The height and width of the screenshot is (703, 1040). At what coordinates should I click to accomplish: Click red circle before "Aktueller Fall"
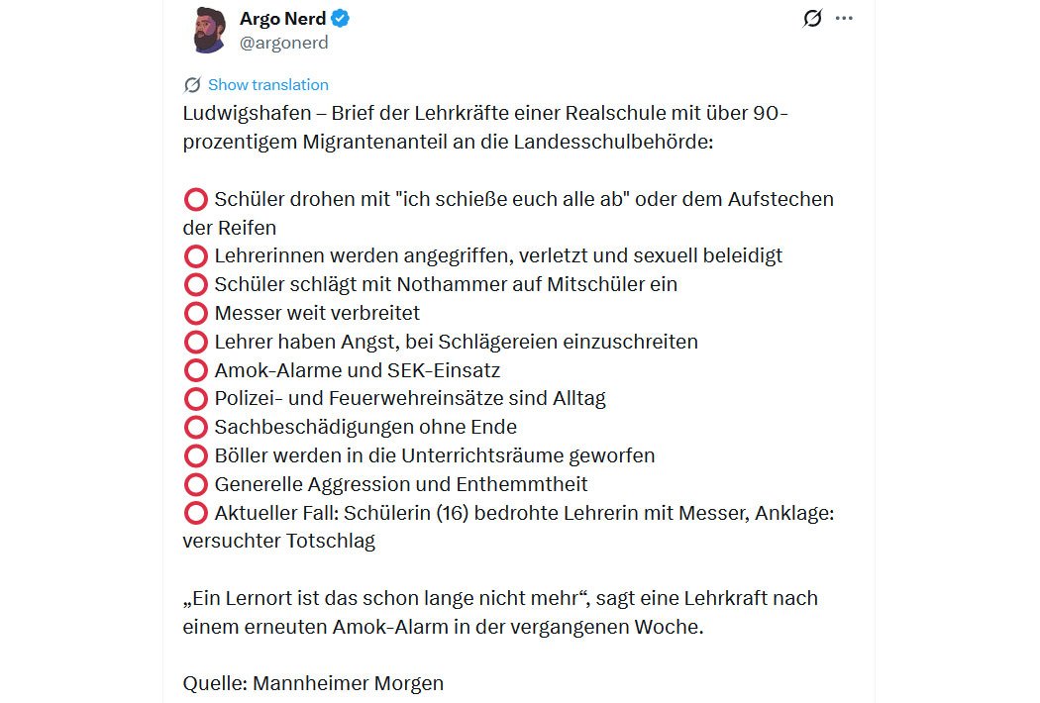[x=195, y=514]
